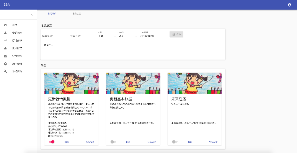Click the middle link on 更新行情数据 card
Image resolution: width=297 pixels, height=153 pixels.
pos(67,142)
